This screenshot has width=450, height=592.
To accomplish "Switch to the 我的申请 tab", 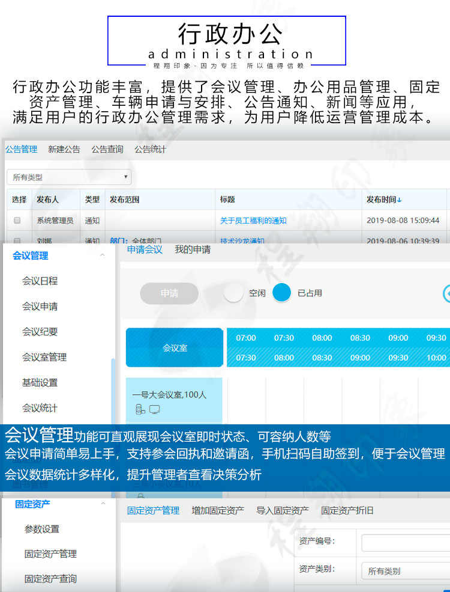I will [193, 249].
